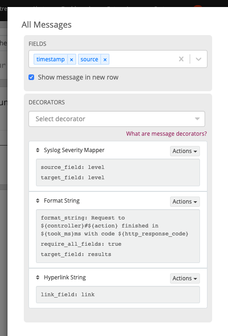Open Actions menu for Hyperlink String

click(x=185, y=278)
